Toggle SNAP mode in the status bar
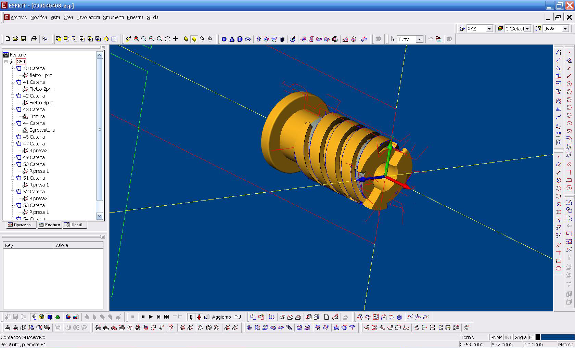This screenshot has height=348, width=575. [496, 337]
